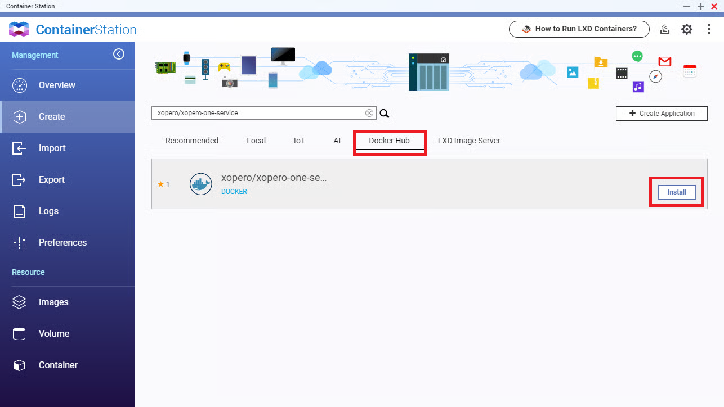Open the Volume resource page
This screenshot has height=407, width=724.
(67, 334)
